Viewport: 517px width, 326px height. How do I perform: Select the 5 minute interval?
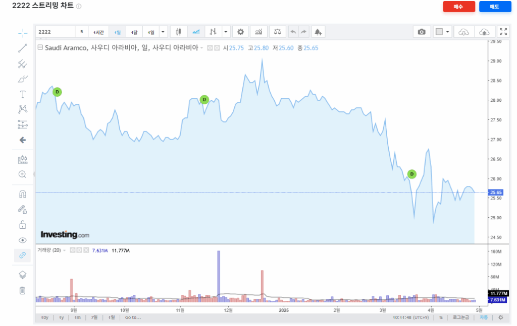click(x=81, y=32)
